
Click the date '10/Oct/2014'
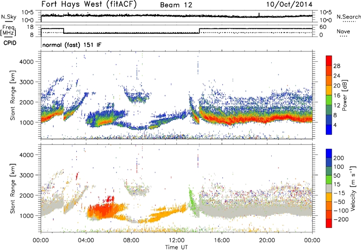[x=289, y=5]
